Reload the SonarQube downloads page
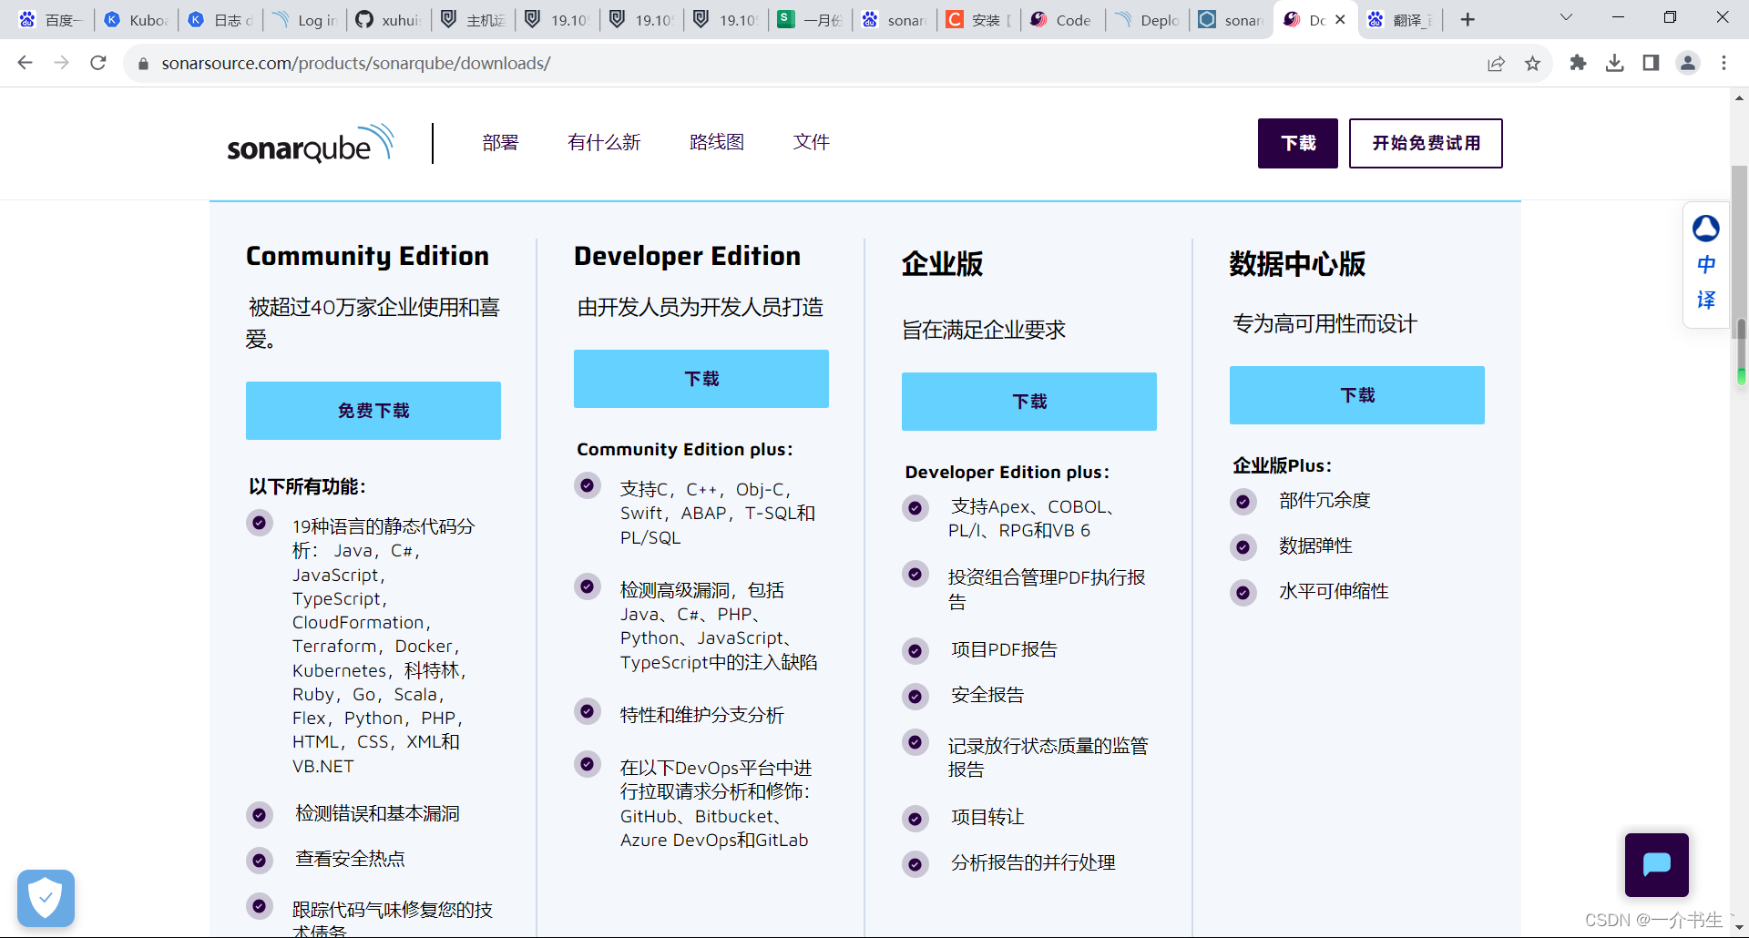This screenshot has width=1749, height=938. point(98,63)
